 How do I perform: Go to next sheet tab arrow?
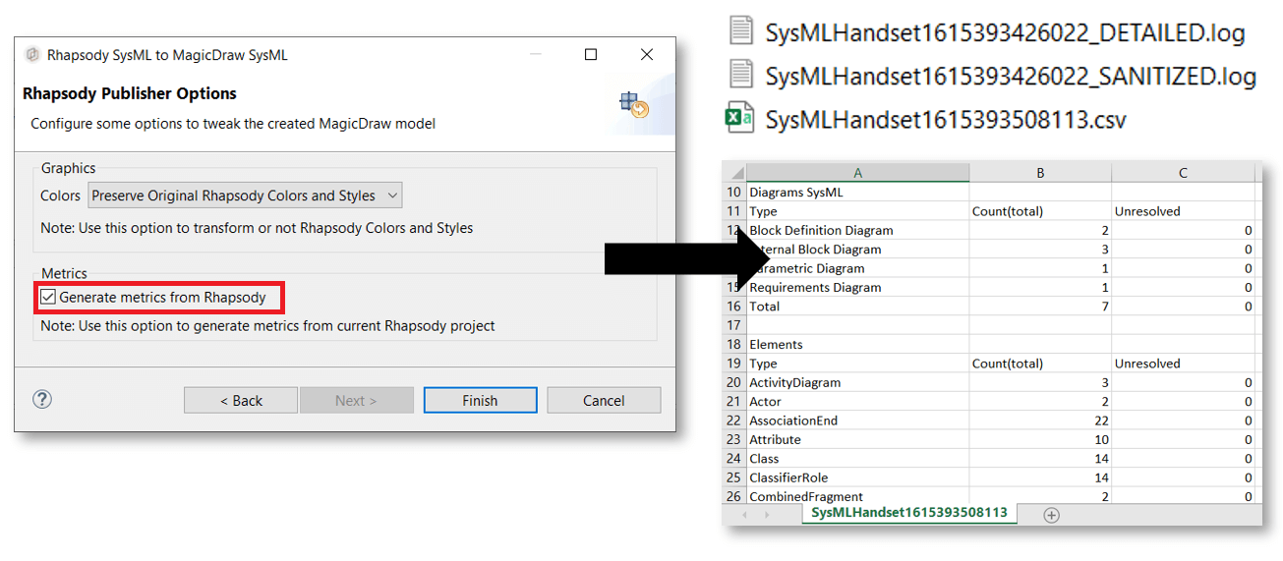[x=766, y=514]
